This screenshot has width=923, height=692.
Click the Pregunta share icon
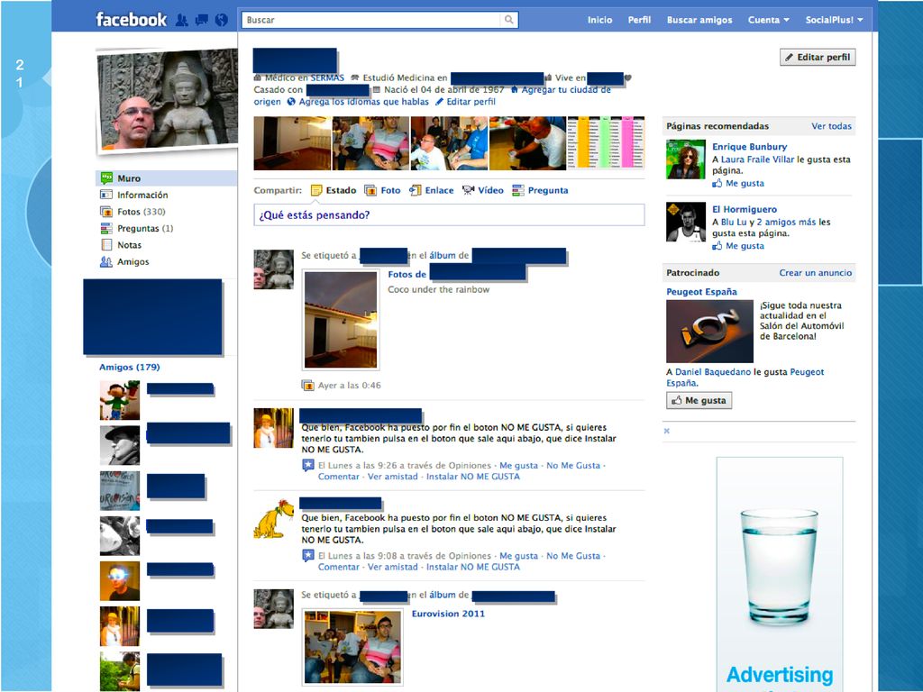(518, 190)
